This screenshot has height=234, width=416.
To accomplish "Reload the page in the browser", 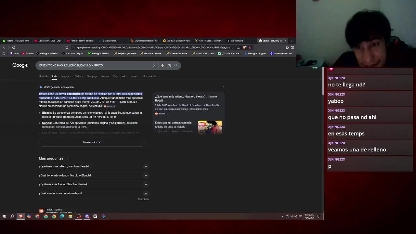I will point(14,47).
